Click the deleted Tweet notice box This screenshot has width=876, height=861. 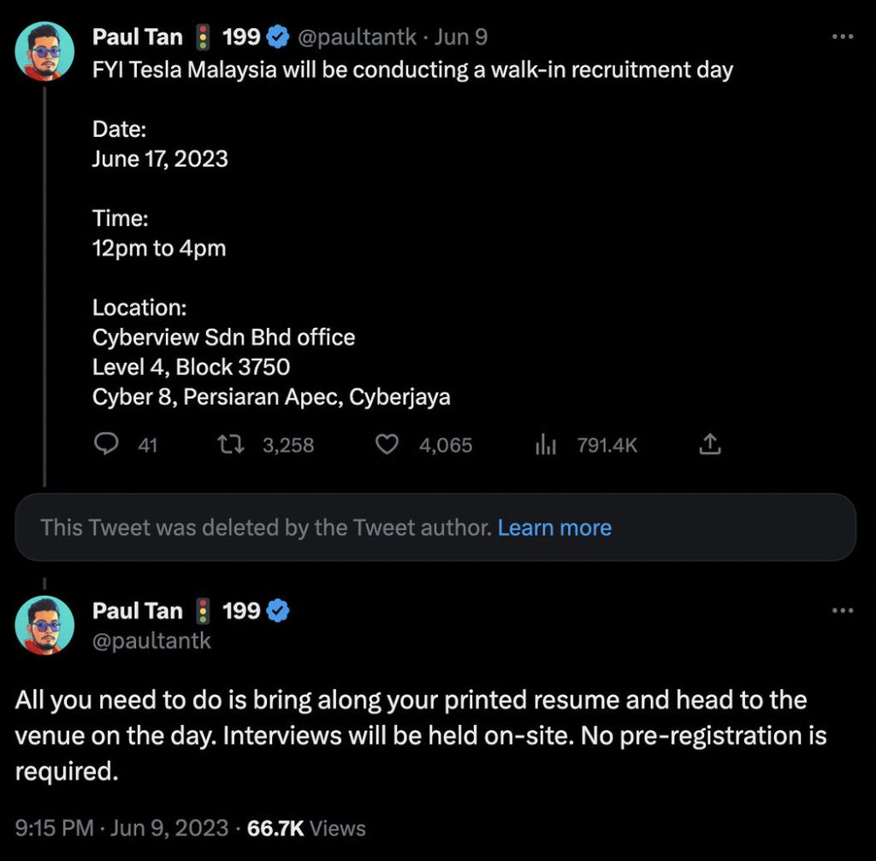(257, 527)
